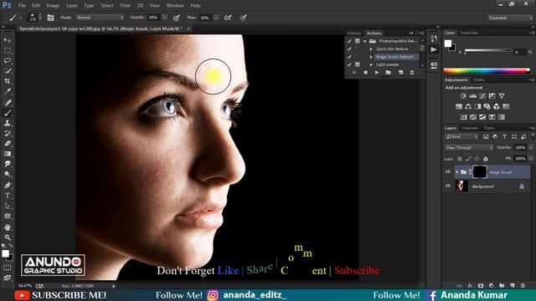Select the Eraser tool
Viewport: 536px width, 301px height.
coord(8,143)
